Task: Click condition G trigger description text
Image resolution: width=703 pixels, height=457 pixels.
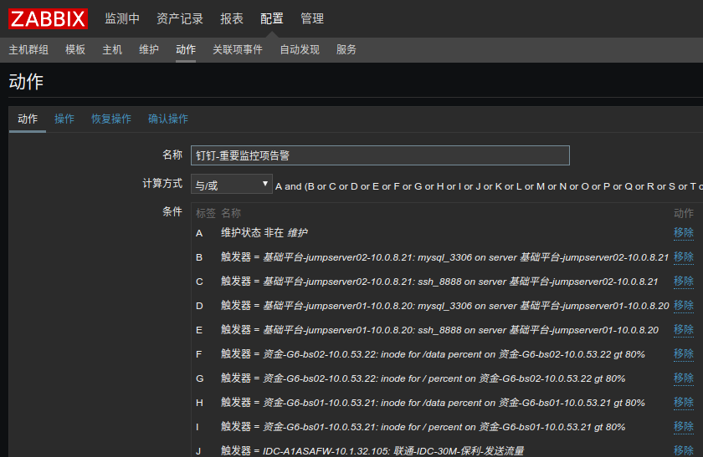Action: pos(423,378)
